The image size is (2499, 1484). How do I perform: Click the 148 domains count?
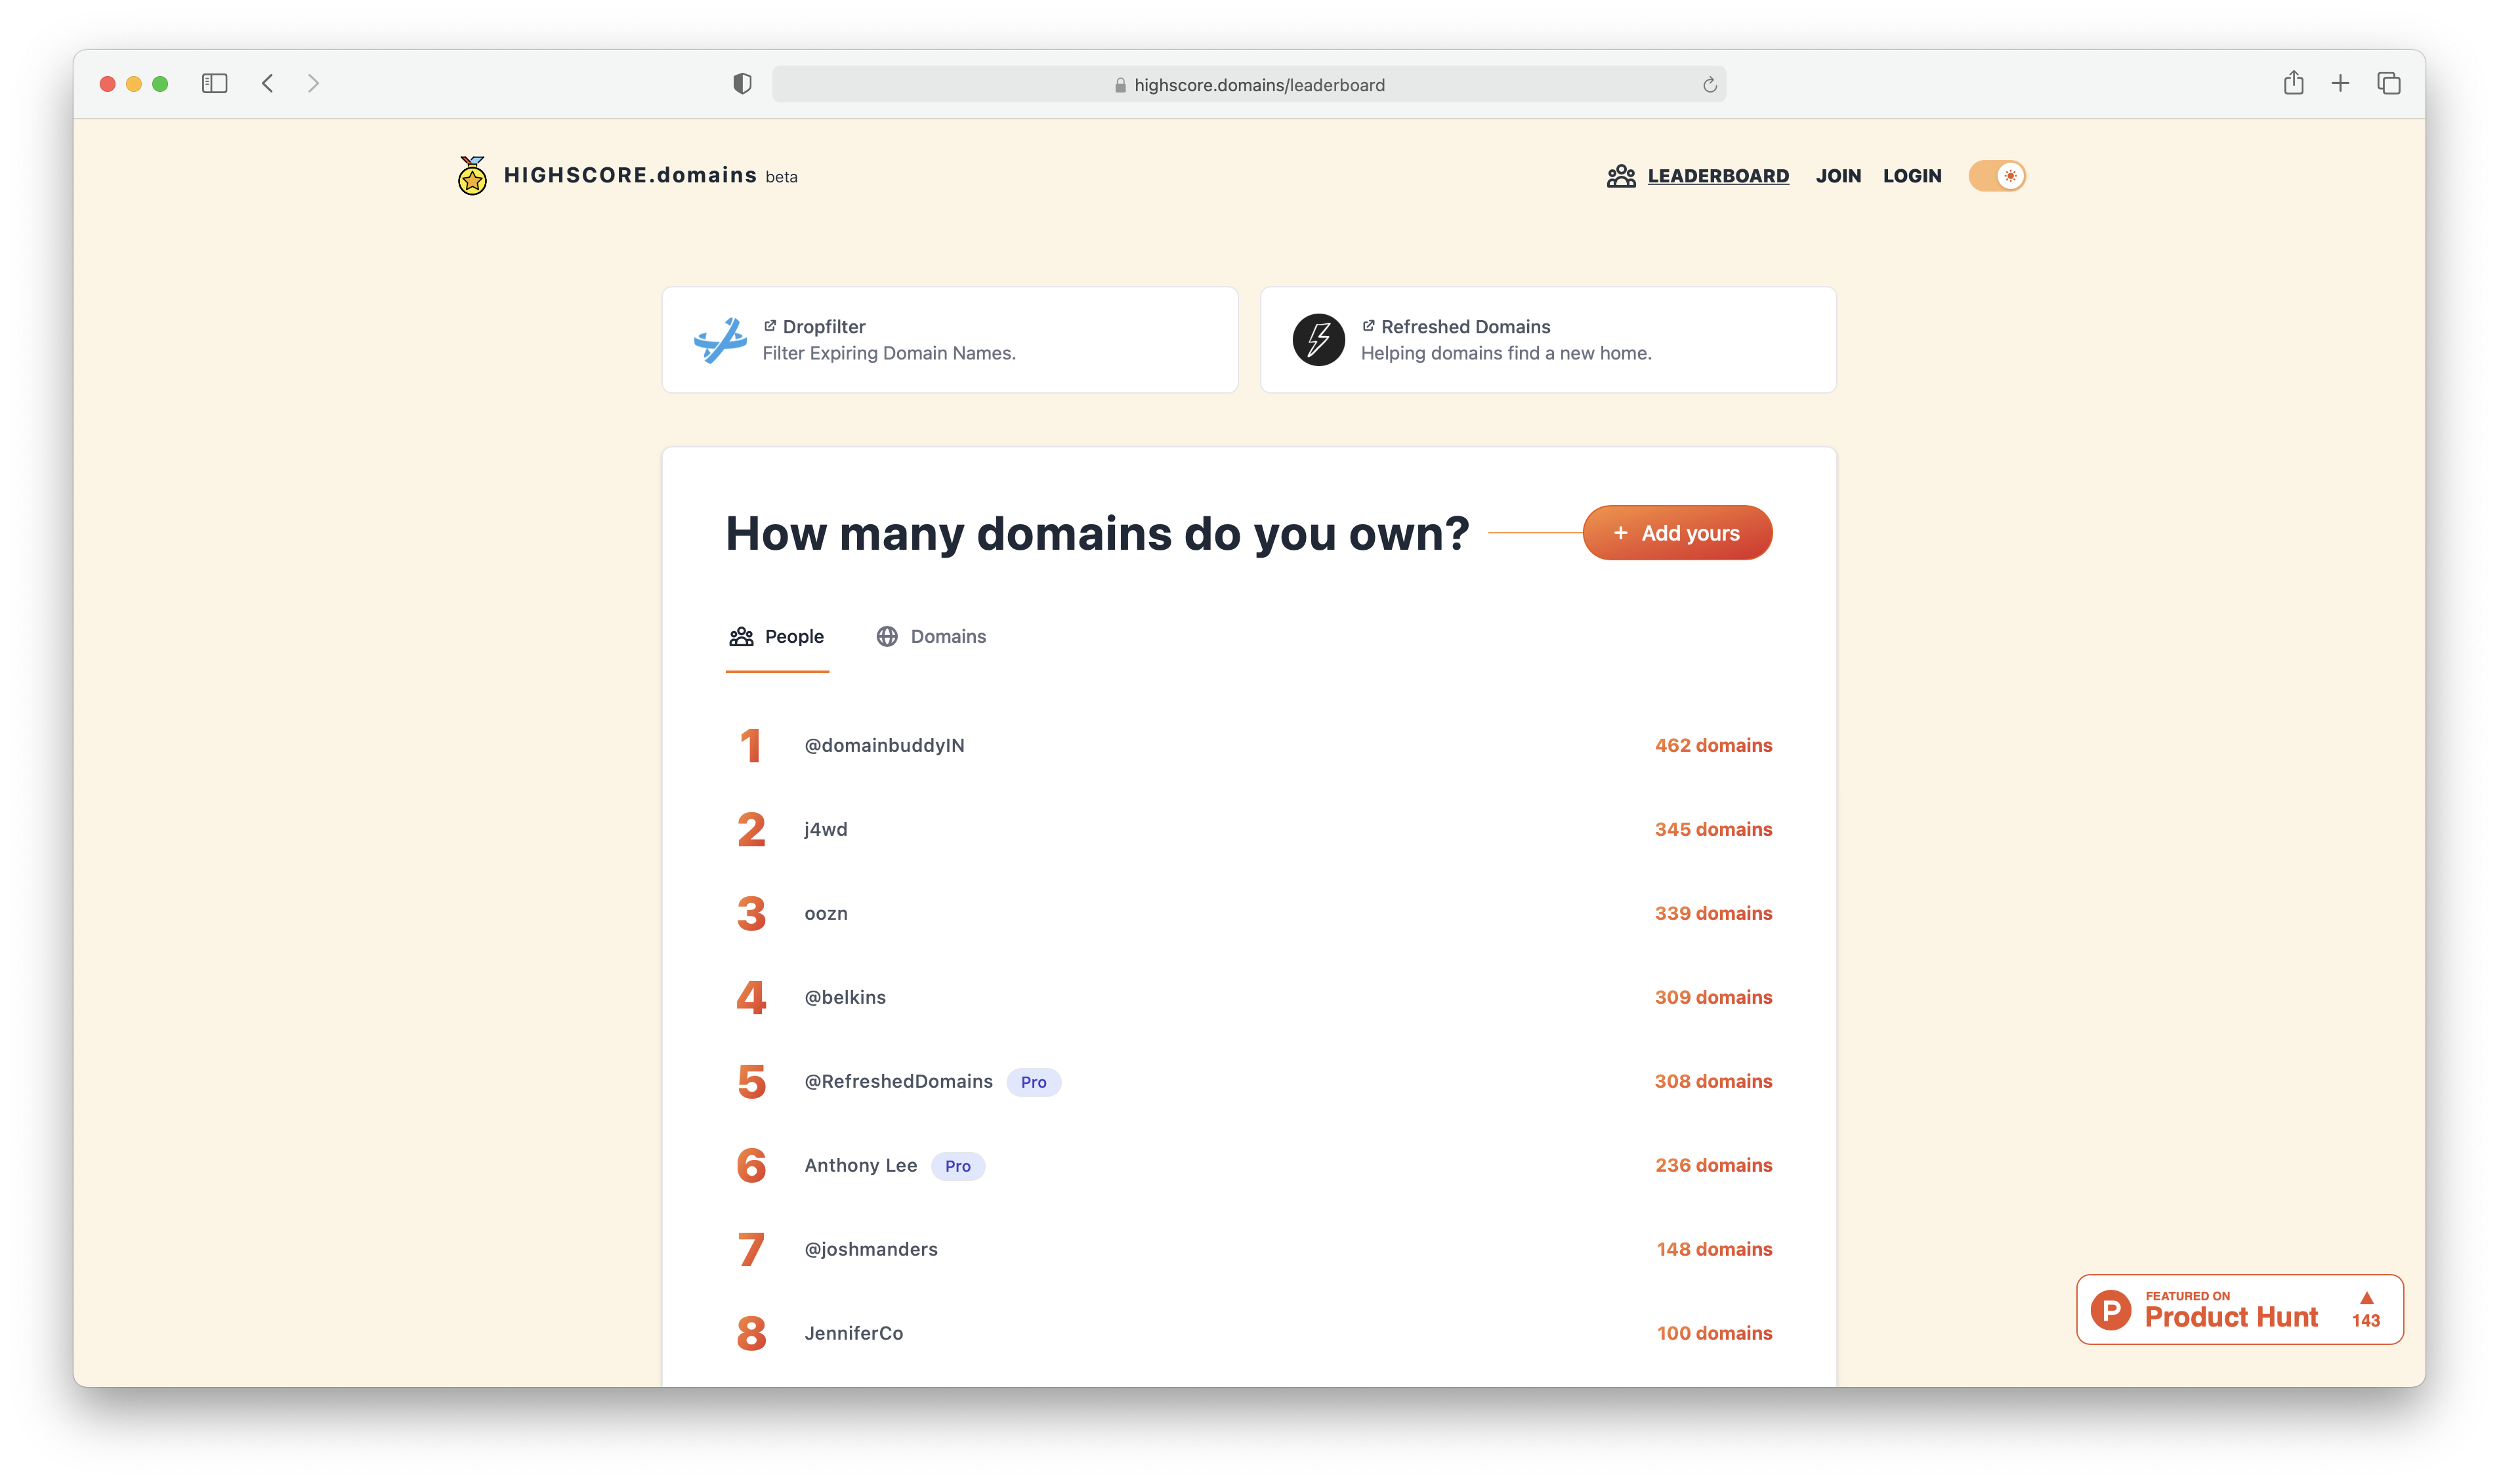pyautogui.click(x=1714, y=1250)
